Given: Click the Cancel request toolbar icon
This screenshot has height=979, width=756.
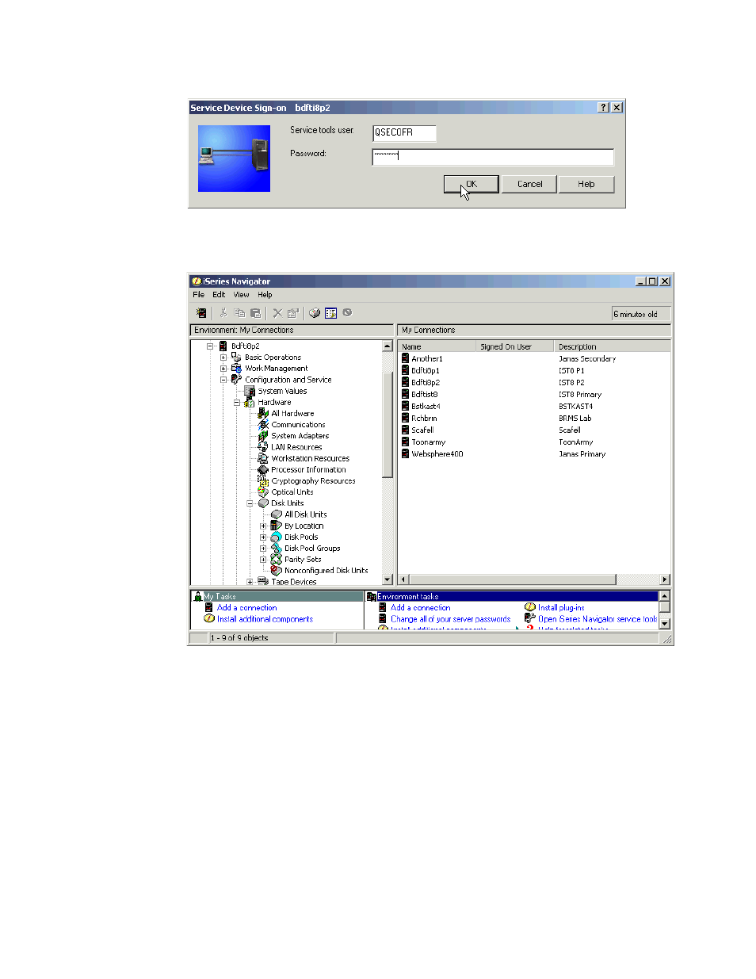Looking at the screenshot, I should click(x=347, y=312).
